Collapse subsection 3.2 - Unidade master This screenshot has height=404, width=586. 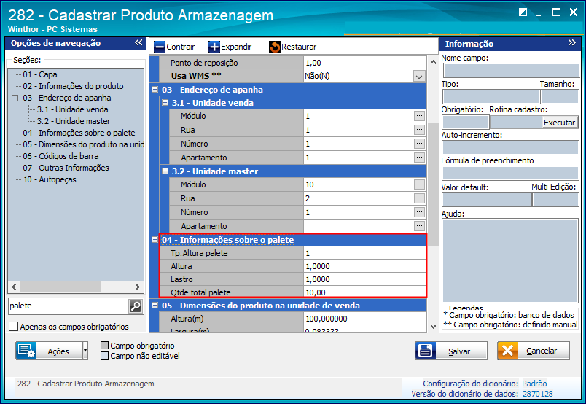point(165,171)
